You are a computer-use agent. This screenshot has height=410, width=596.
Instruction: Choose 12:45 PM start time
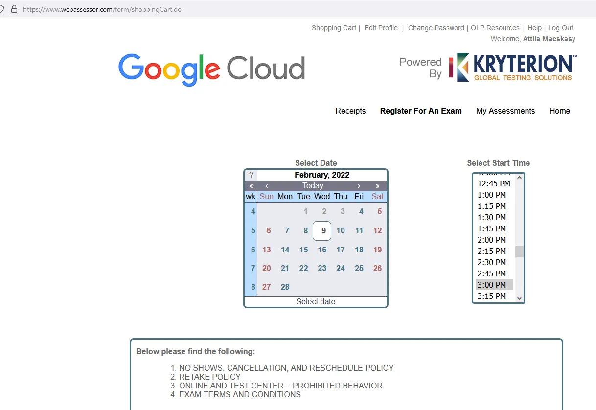click(494, 183)
